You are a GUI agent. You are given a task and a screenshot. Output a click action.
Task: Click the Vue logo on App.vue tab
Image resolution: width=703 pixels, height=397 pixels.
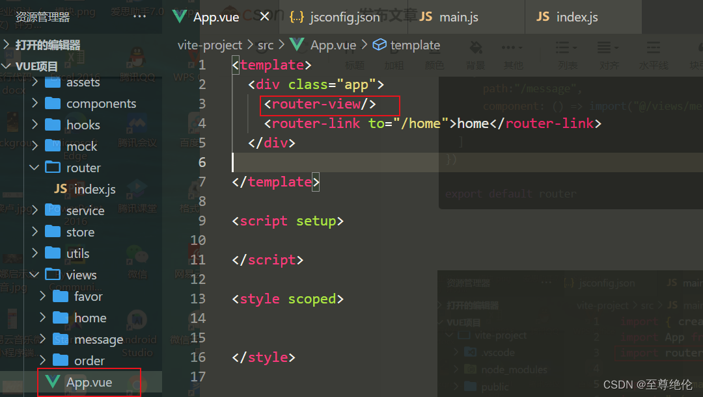[x=180, y=17]
